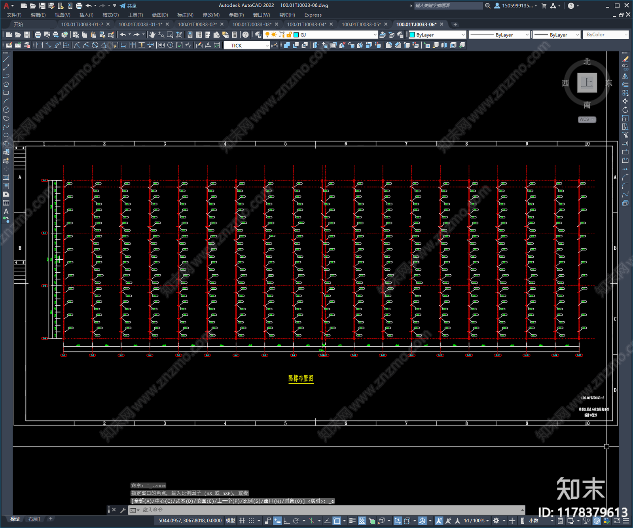Select the Rectangle draw tool
This screenshot has height=528, width=633.
[x=6, y=93]
